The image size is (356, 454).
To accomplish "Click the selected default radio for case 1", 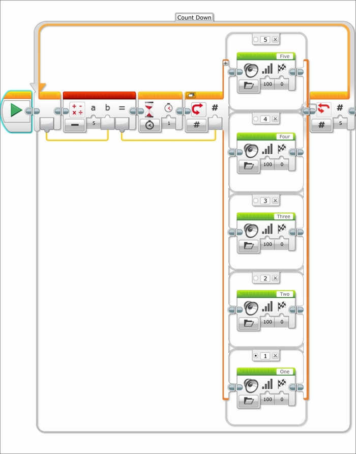I will coord(256,356).
